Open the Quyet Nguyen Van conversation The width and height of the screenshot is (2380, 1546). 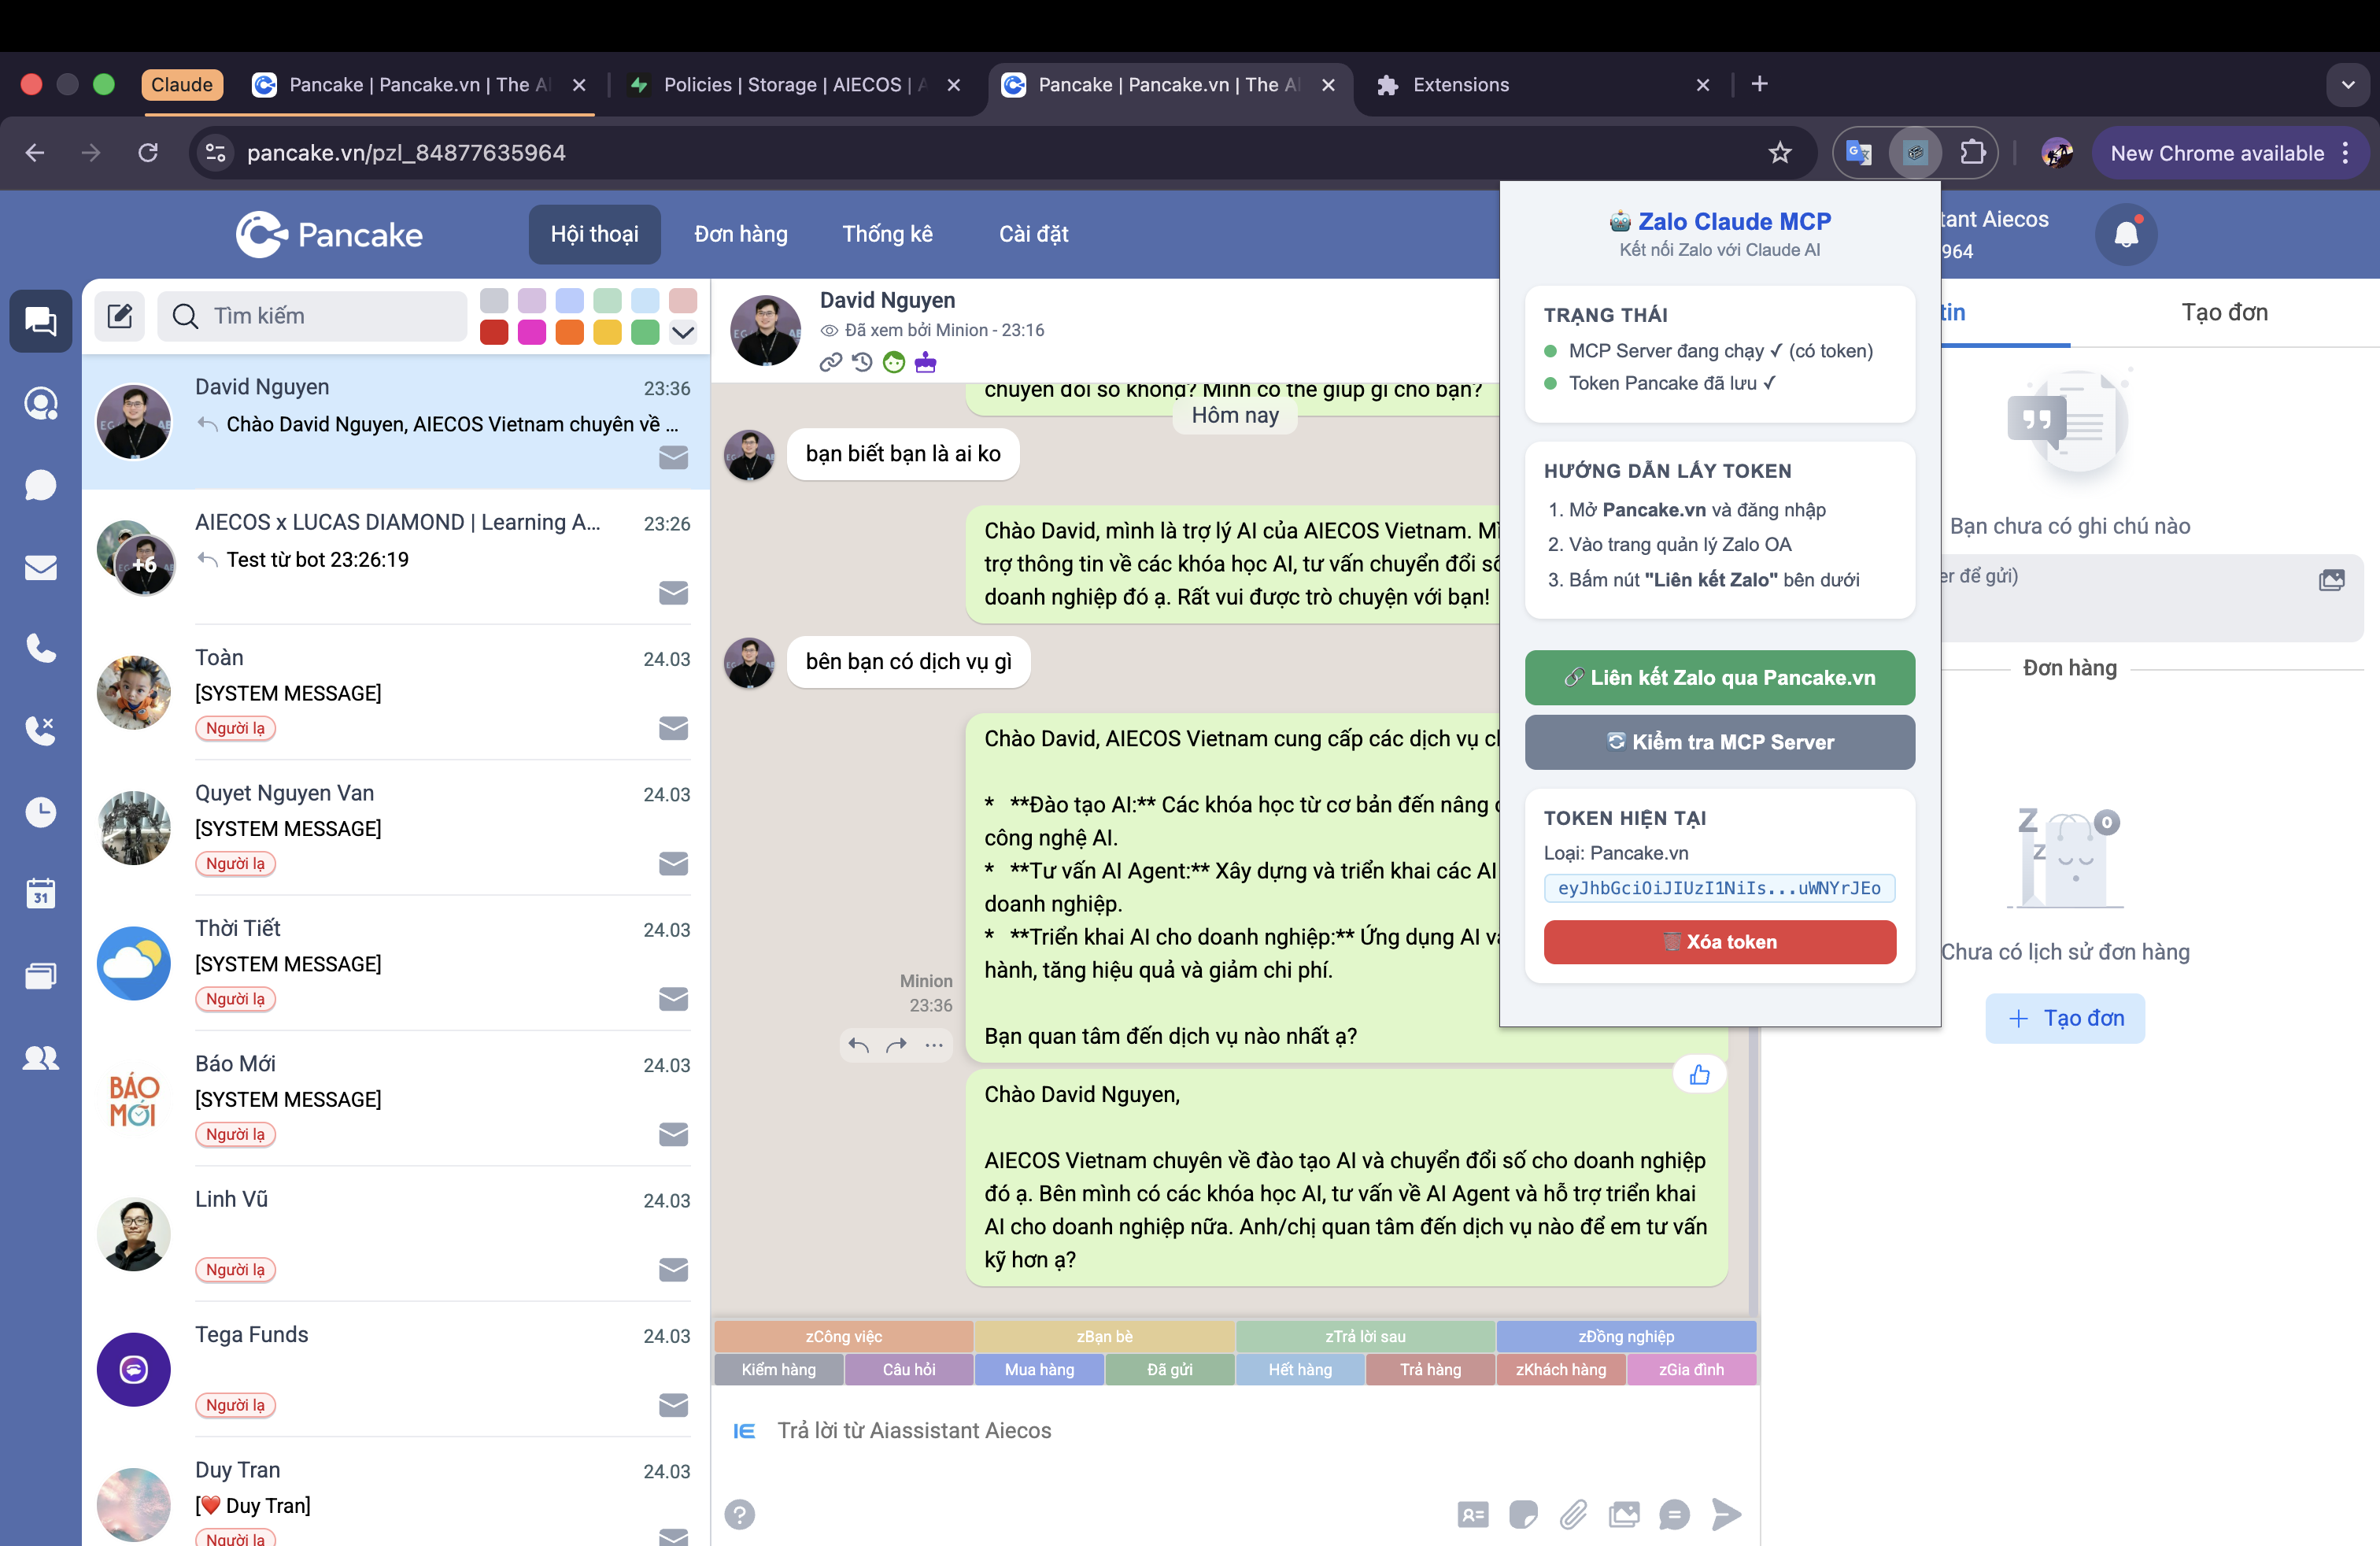pos(397,828)
